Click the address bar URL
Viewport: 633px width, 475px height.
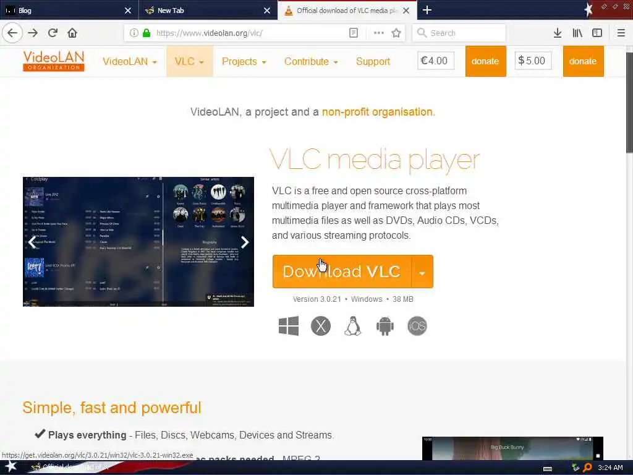210,33
